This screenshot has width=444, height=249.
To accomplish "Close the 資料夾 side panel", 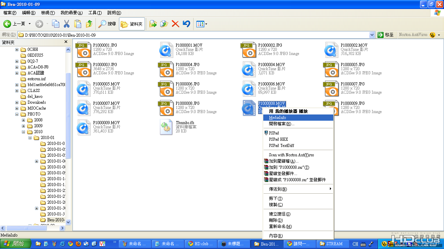I will tap(66, 42).
